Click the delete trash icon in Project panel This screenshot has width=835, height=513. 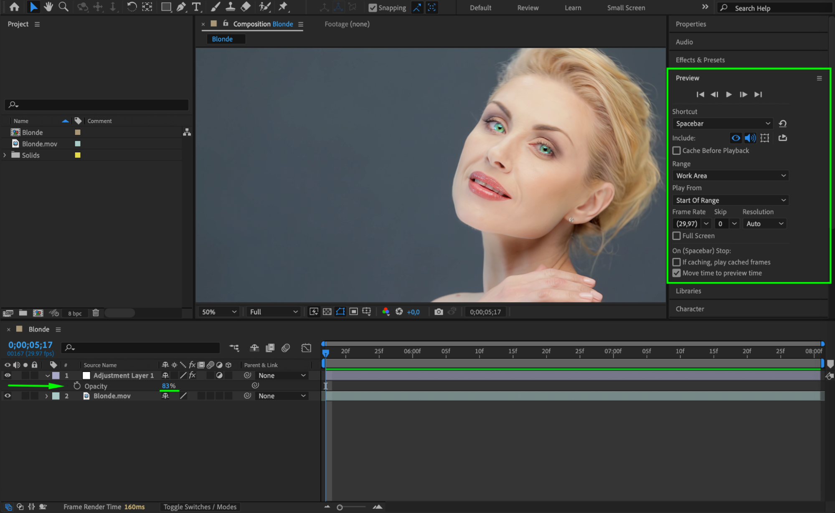tap(96, 313)
